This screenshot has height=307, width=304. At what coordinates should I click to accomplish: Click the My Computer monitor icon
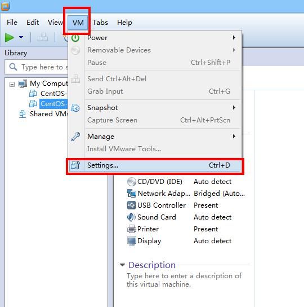(23, 84)
